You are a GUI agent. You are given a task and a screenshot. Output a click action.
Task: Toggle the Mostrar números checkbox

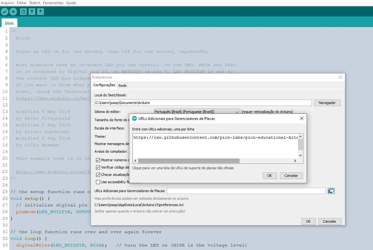[x=98, y=160]
